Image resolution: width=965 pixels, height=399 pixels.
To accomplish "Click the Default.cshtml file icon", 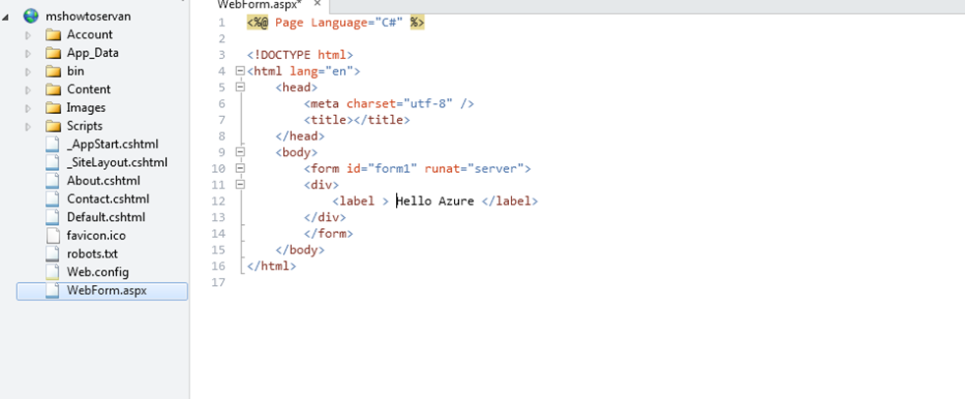I will click(53, 217).
